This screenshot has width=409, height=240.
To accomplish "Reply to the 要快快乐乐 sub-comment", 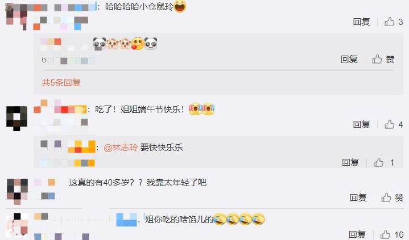I will (350, 162).
